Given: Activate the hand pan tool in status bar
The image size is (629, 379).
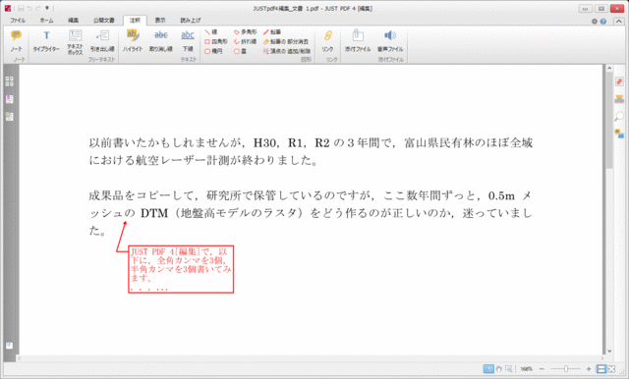Looking at the screenshot, I should (x=498, y=369).
